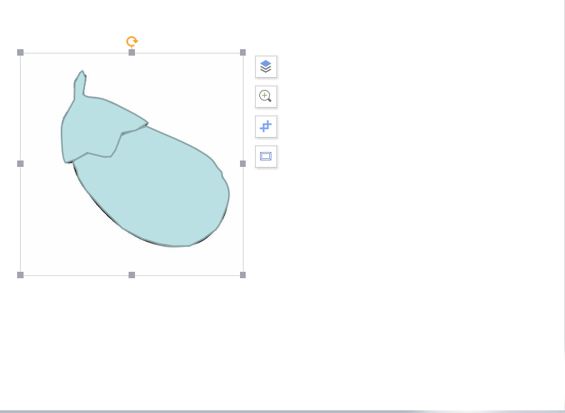Click the top-center resize handle

131,53
